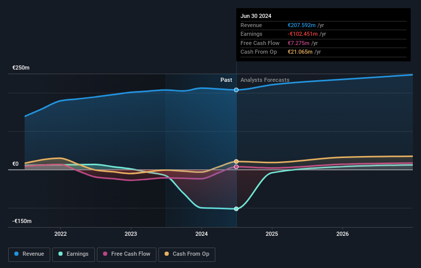Click the Free Cash Flow label in tooltip
This screenshot has width=421, height=268.
point(260,43)
